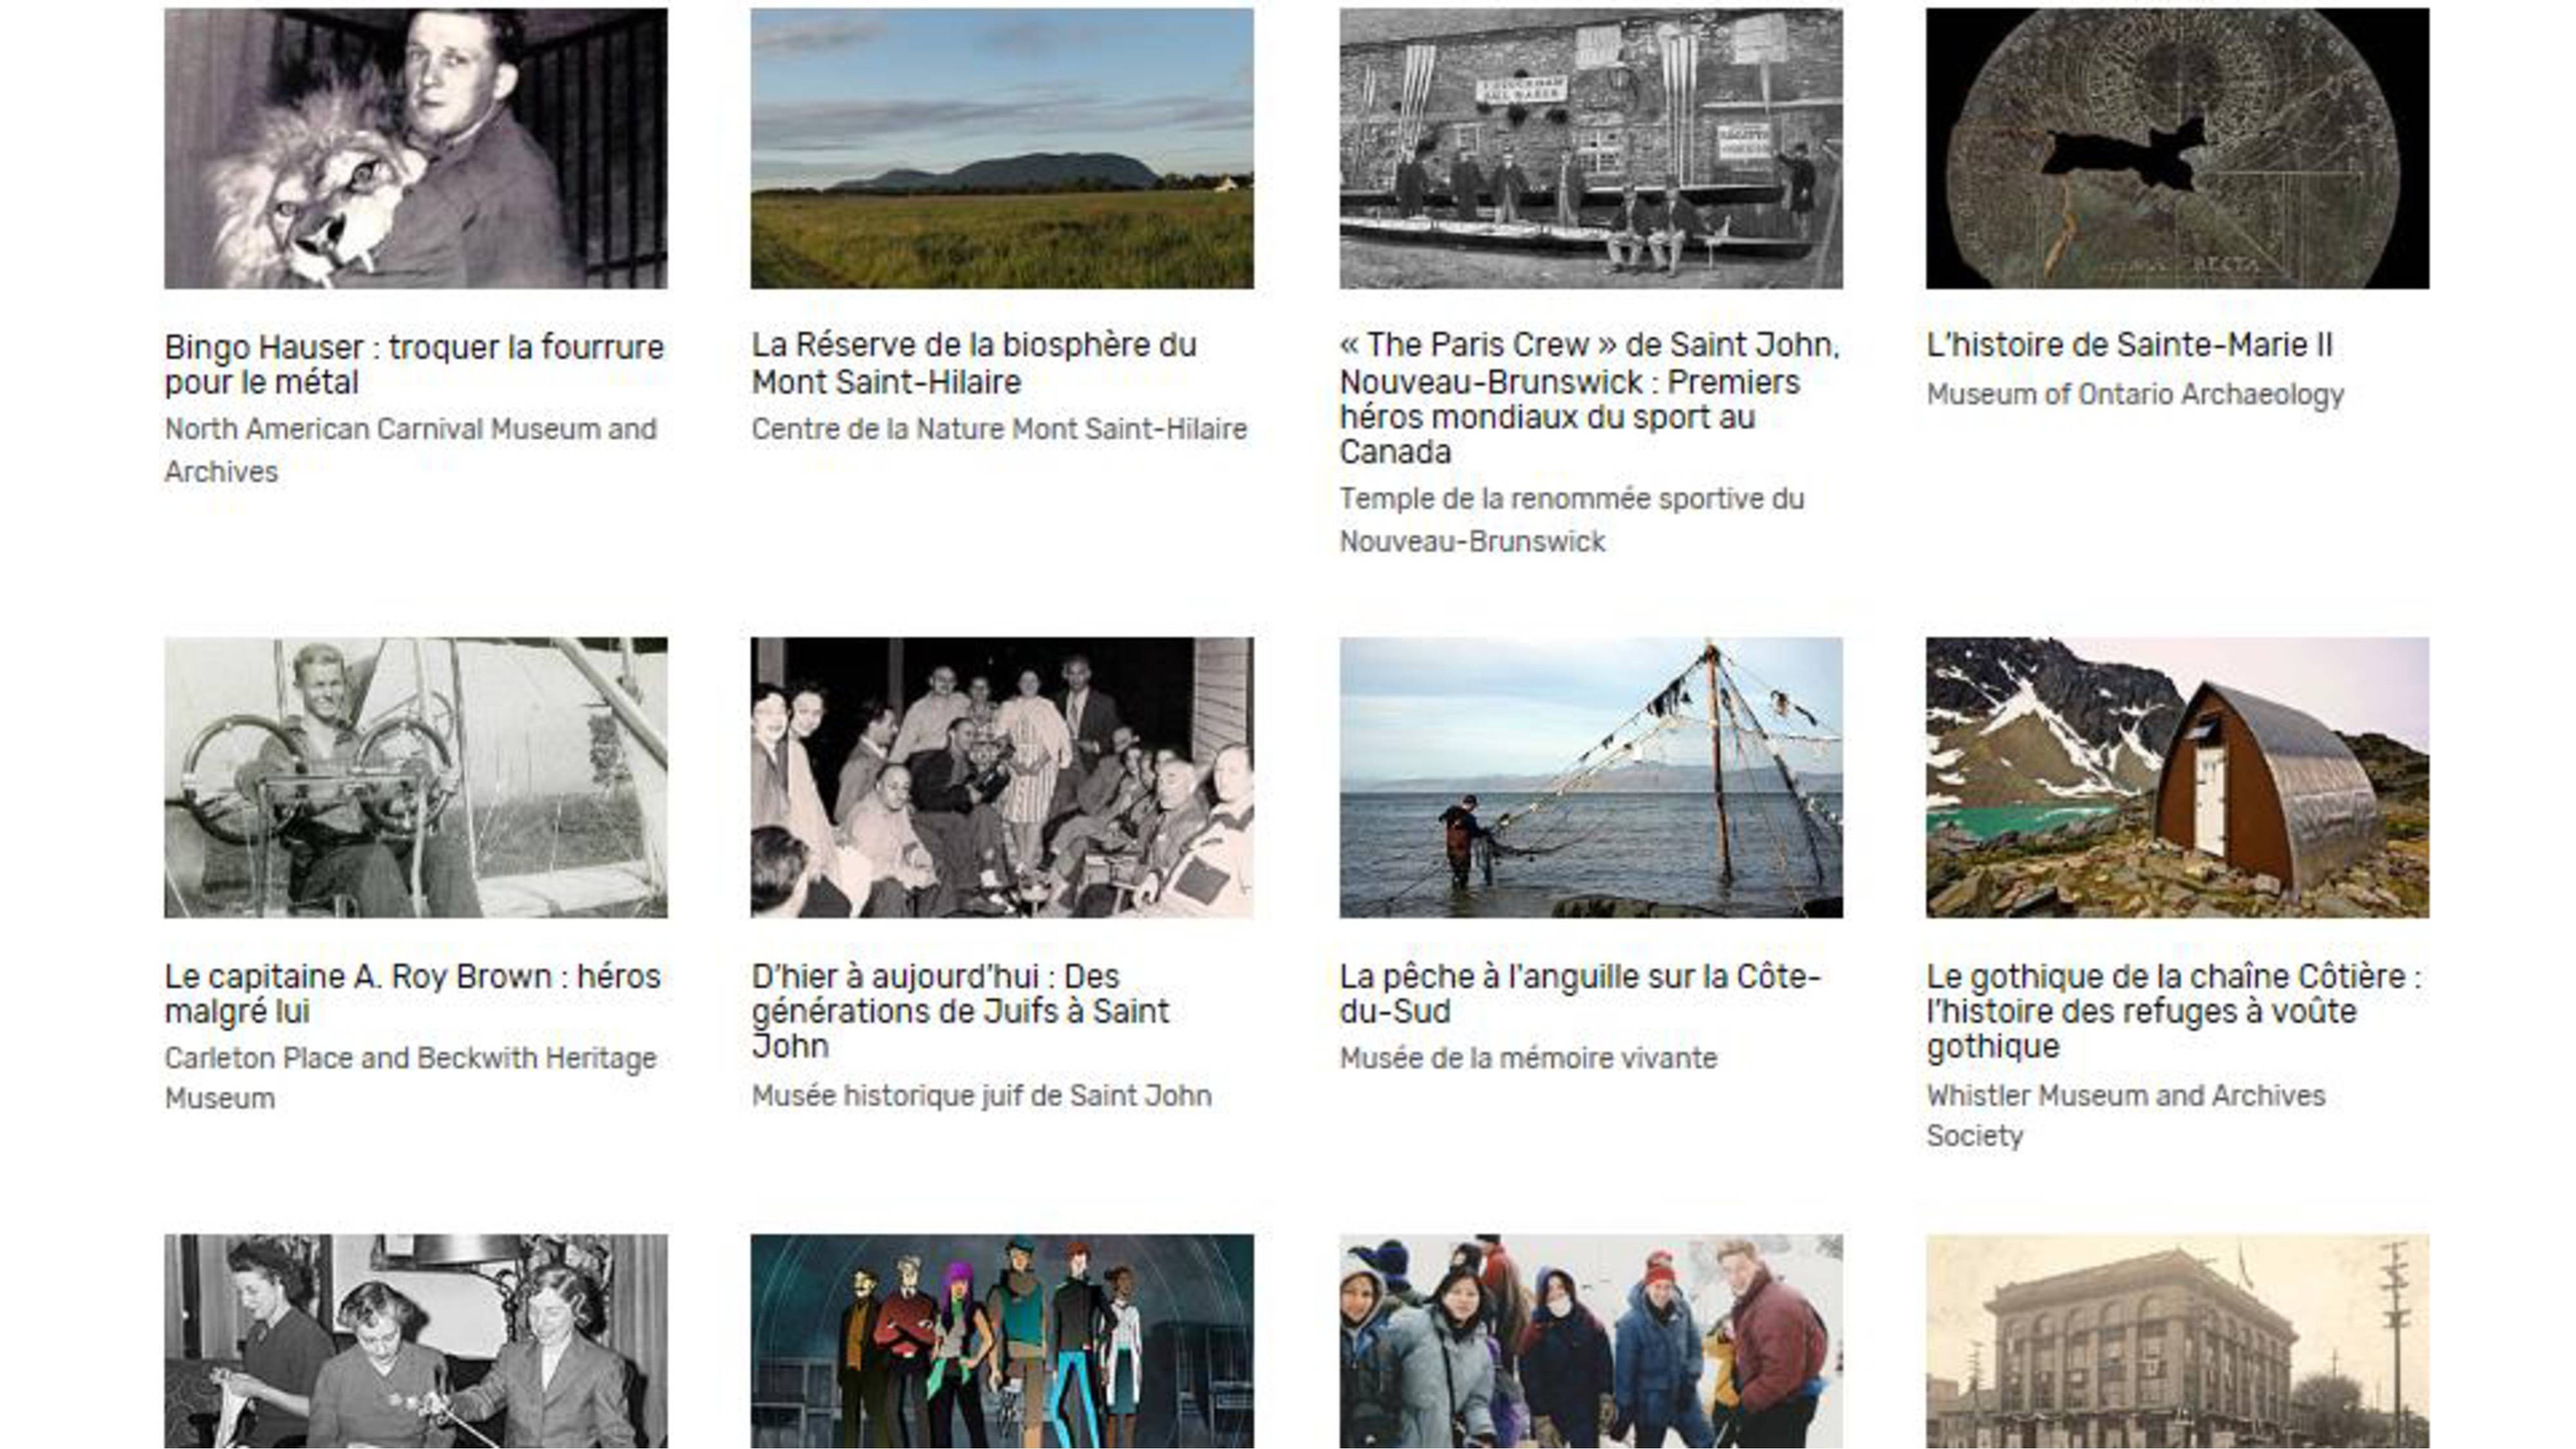Click 'Temple de la renommée sportive' museum text
The width and height of the screenshot is (2576, 1449).
[1572, 520]
